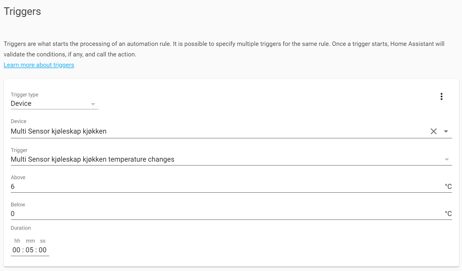Click the duration minutes value 05
The image size is (462, 271).
[29, 250]
